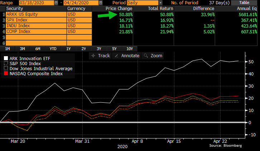Open the start date calendar picker

pyautogui.click(x=56, y=3)
